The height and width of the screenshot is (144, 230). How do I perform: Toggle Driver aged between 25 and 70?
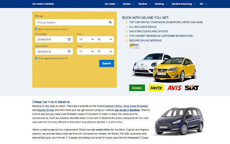[x=36, y=58]
